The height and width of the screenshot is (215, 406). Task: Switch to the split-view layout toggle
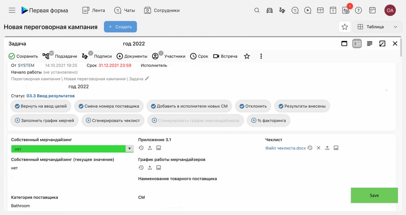pos(357,43)
